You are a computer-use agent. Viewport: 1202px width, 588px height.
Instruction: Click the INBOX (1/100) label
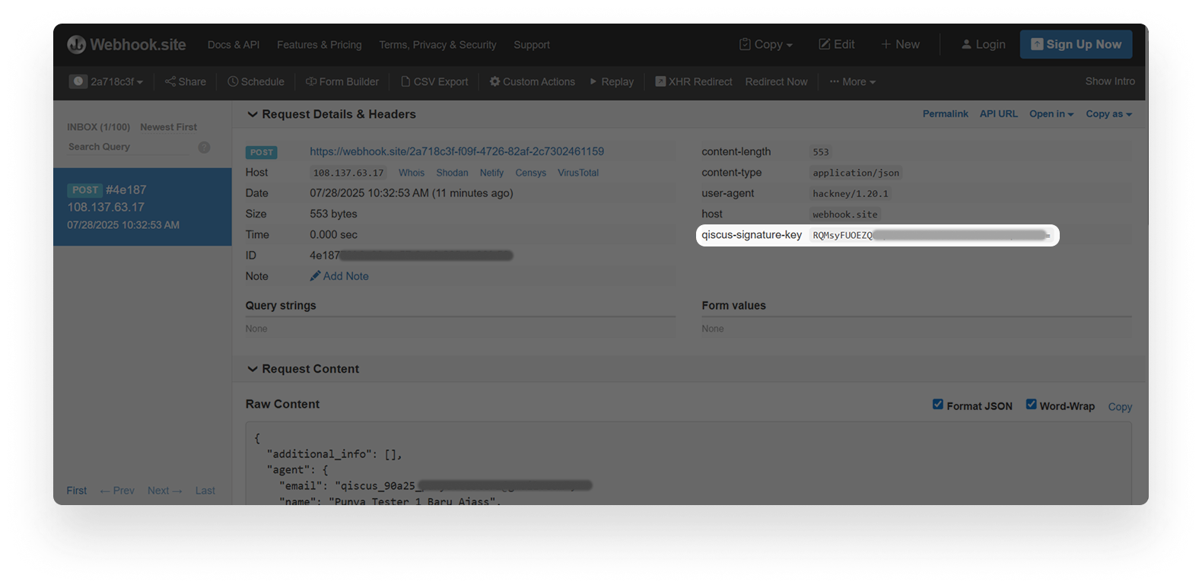point(98,127)
